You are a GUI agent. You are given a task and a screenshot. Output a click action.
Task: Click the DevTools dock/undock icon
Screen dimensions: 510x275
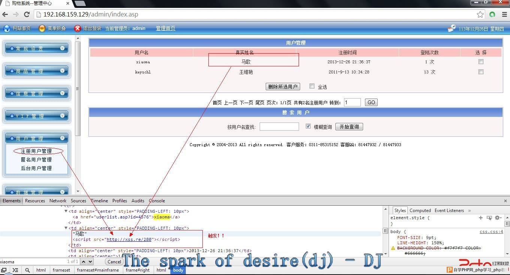(4, 270)
